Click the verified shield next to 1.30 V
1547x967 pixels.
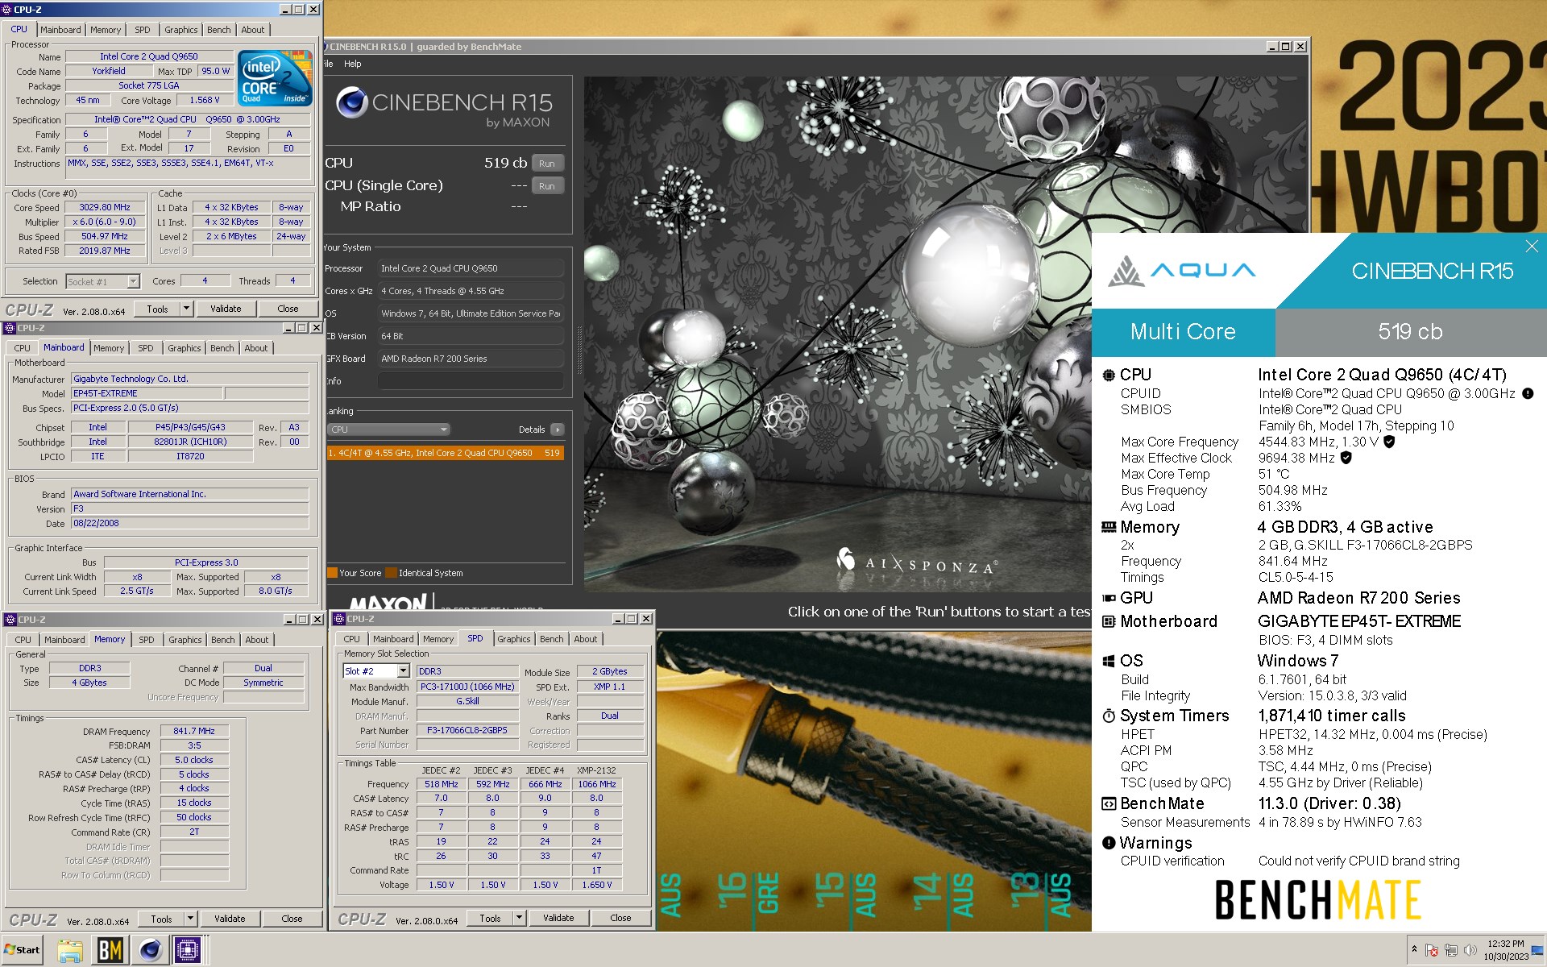1389,442
